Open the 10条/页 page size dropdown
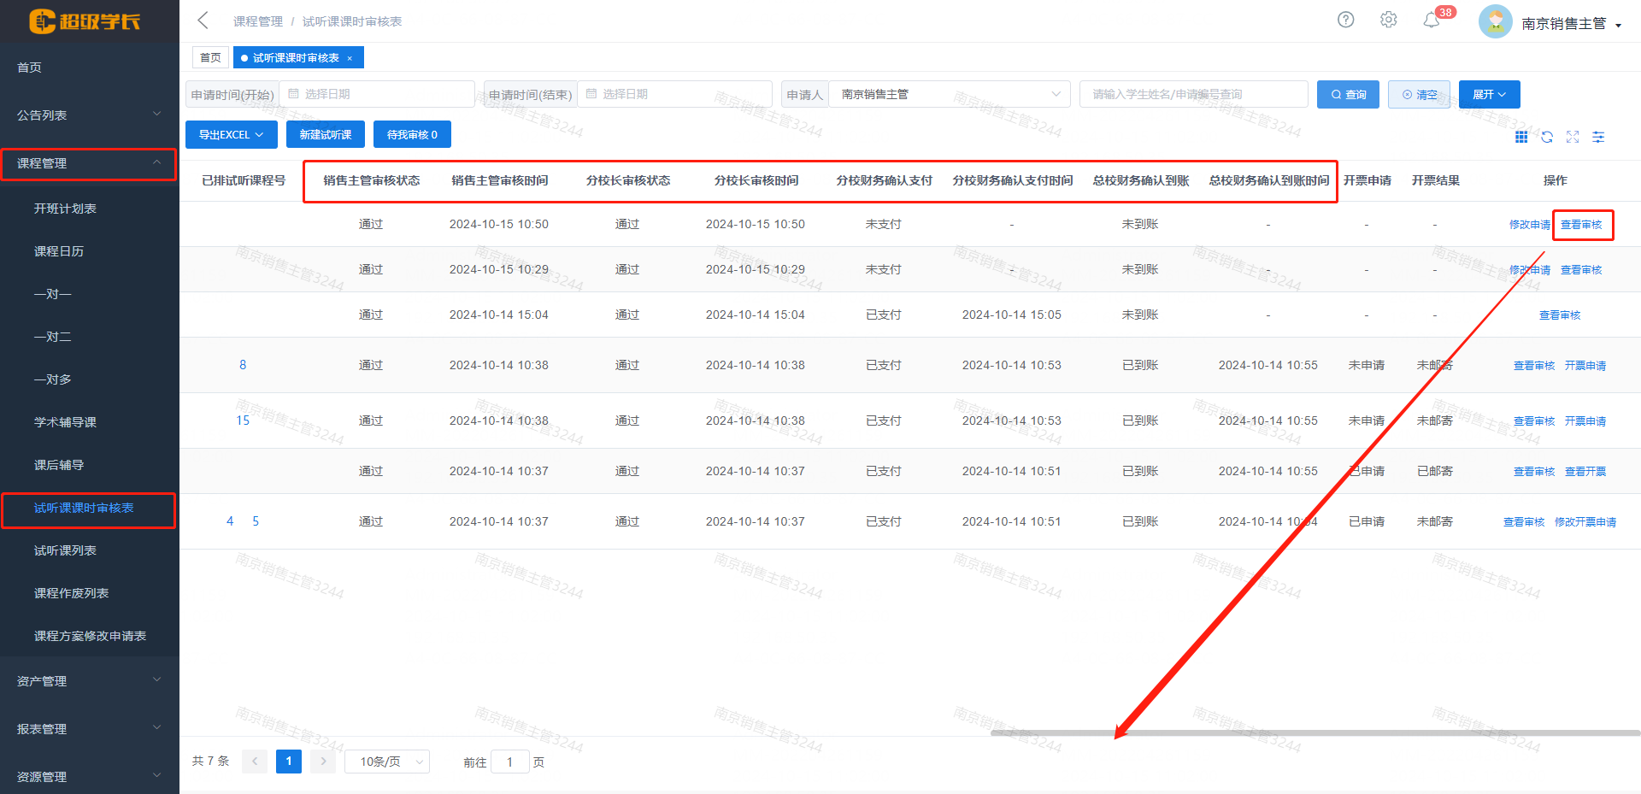1641x794 pixels. (x=387, y=762)
